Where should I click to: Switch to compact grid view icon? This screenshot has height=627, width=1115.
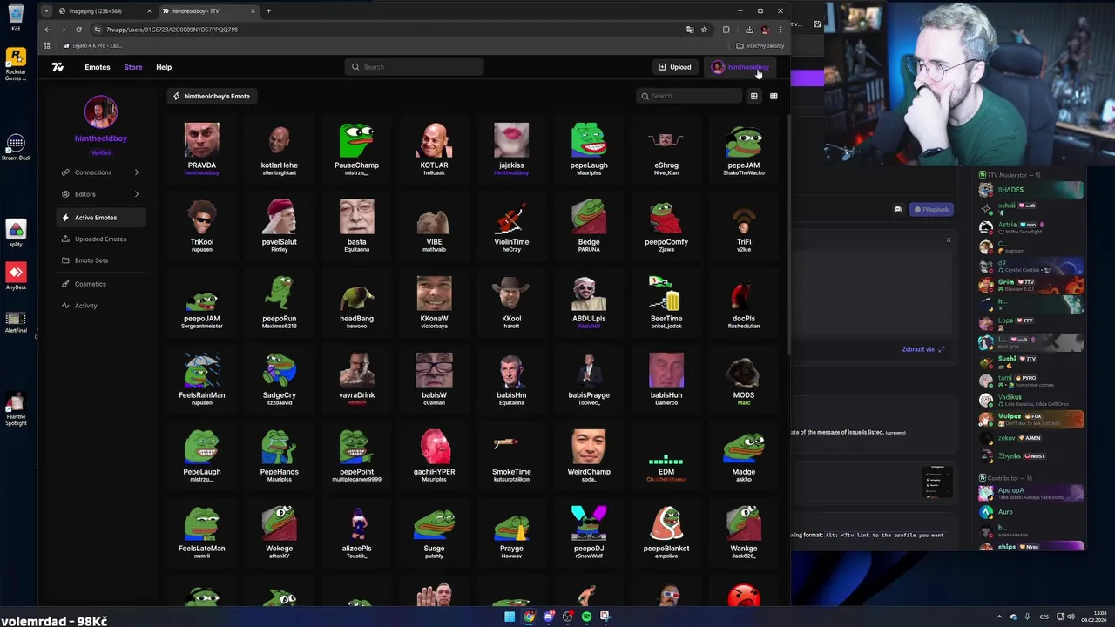(x=774, y=96)
